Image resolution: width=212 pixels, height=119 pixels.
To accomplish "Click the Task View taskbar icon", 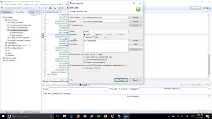I will 57,116.
